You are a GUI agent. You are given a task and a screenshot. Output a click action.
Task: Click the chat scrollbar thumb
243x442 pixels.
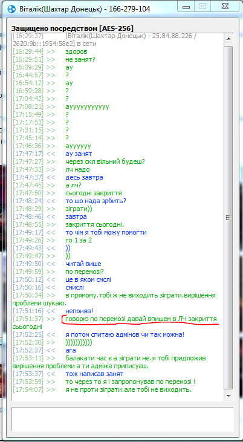228,217
